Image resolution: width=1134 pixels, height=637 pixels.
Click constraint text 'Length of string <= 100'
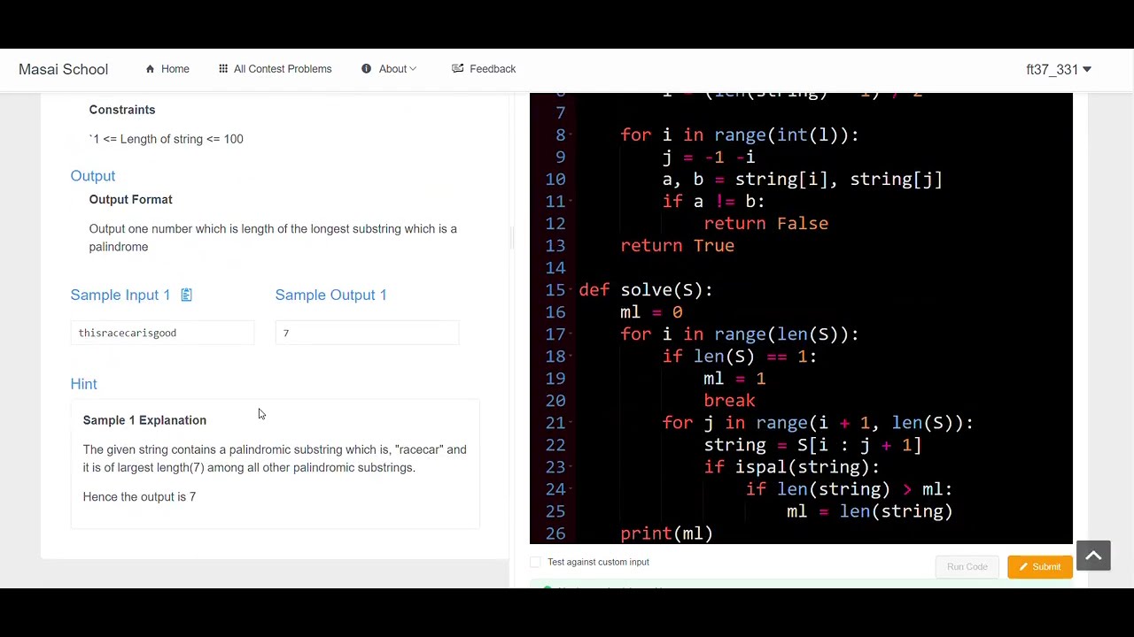(x=182, y=139)
